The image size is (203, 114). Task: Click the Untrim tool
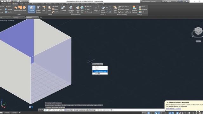tap(55, 7)
